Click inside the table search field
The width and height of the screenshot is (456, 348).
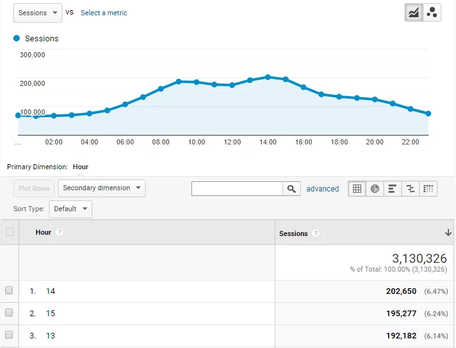tap(237, 188)
